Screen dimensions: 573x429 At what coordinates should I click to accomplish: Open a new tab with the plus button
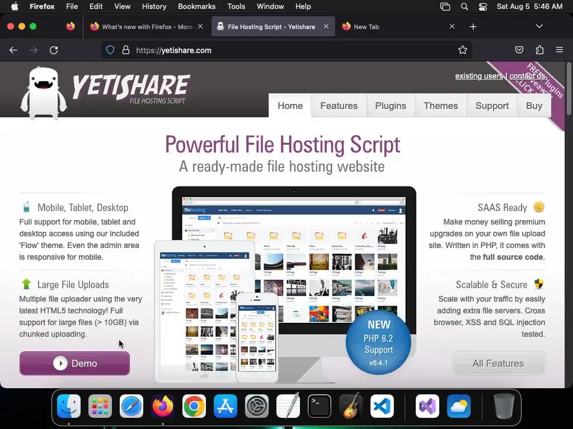pos(473,27)
